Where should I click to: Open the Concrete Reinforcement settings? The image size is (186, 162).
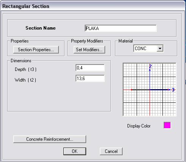click(x=50, y=139)
